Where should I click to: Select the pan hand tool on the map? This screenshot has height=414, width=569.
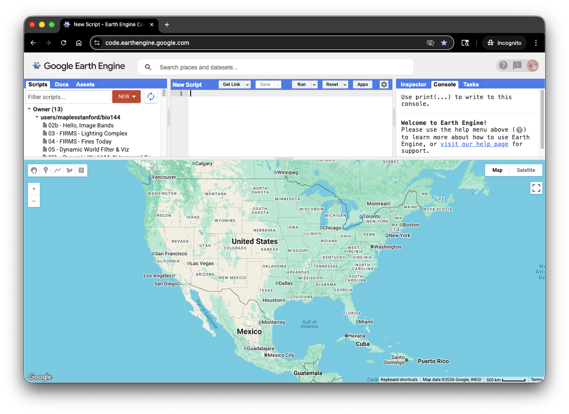click(x=34, y=170)
